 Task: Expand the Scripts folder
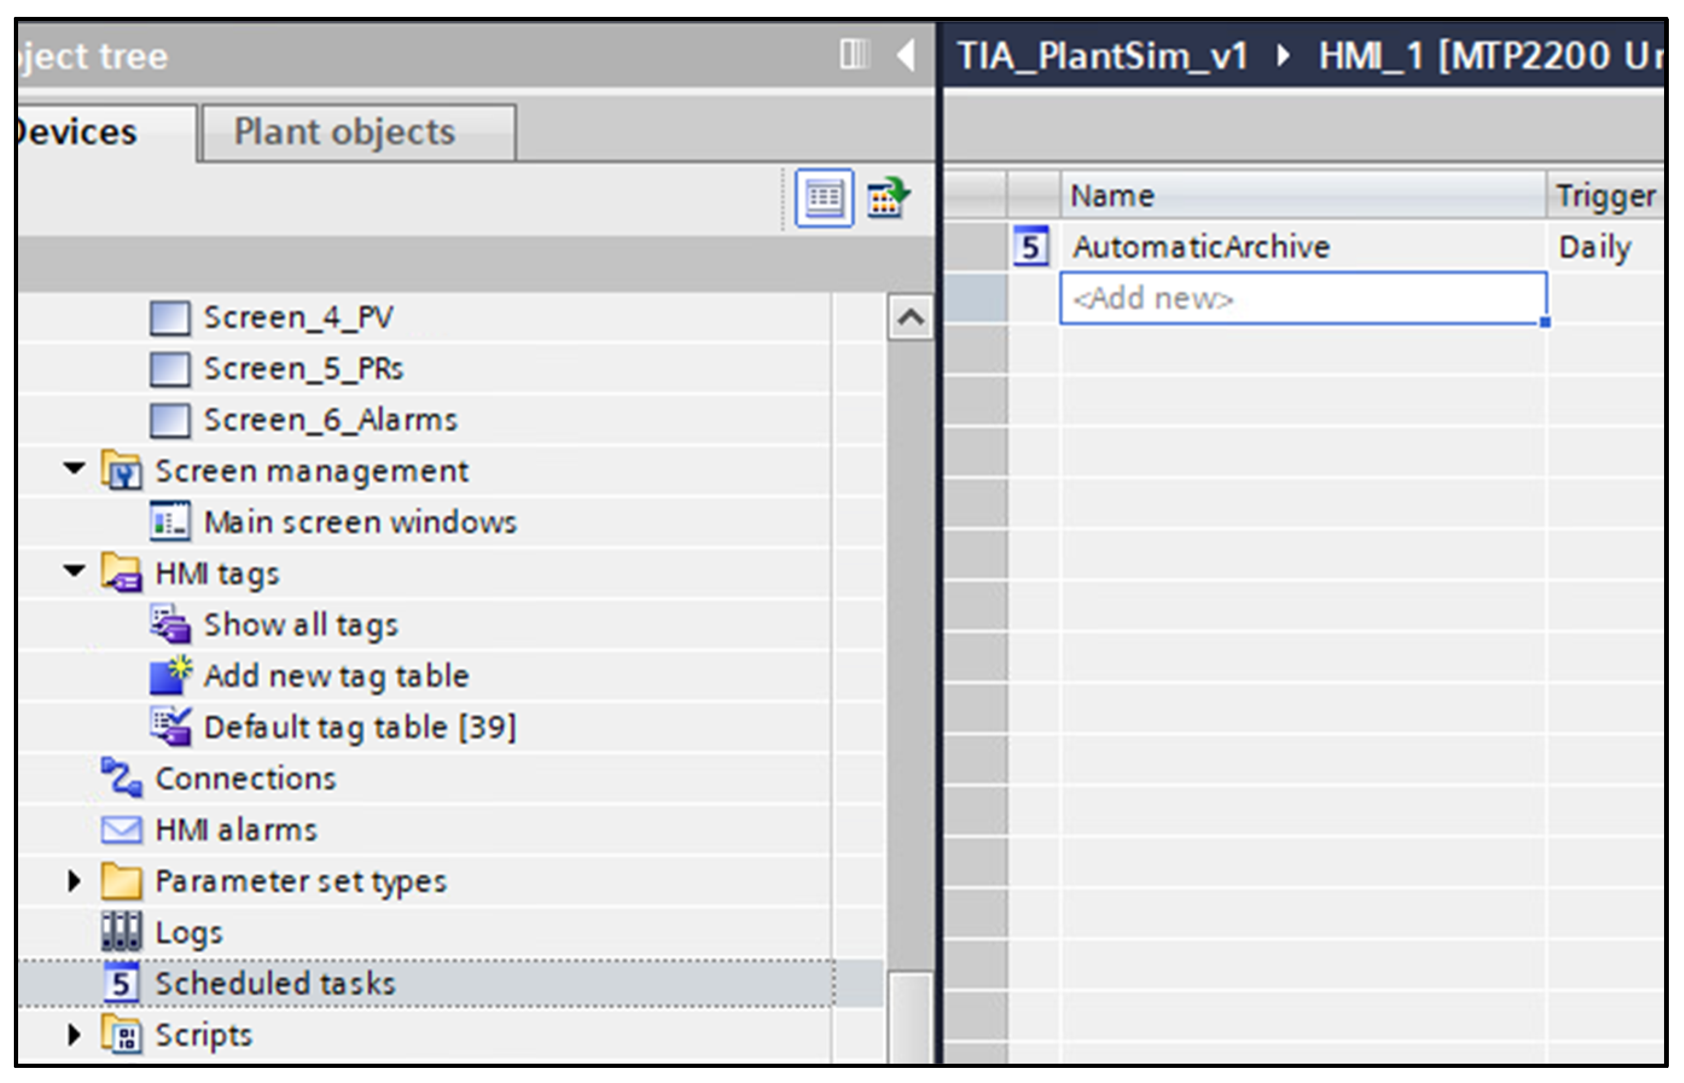coord(74,1035)
